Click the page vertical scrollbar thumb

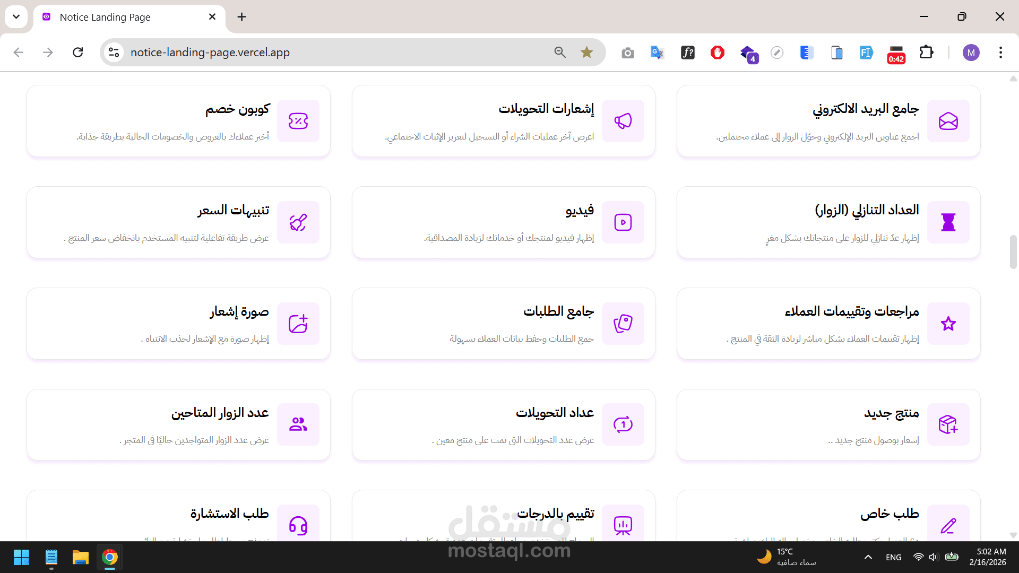(x=1013, y=252)
